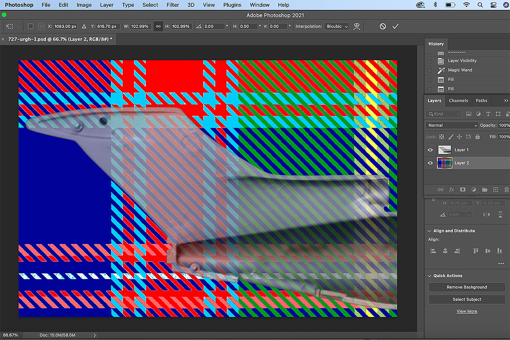Click the lock all padlock icon
This screenshot has width=510, height=340.
(478, 137)
